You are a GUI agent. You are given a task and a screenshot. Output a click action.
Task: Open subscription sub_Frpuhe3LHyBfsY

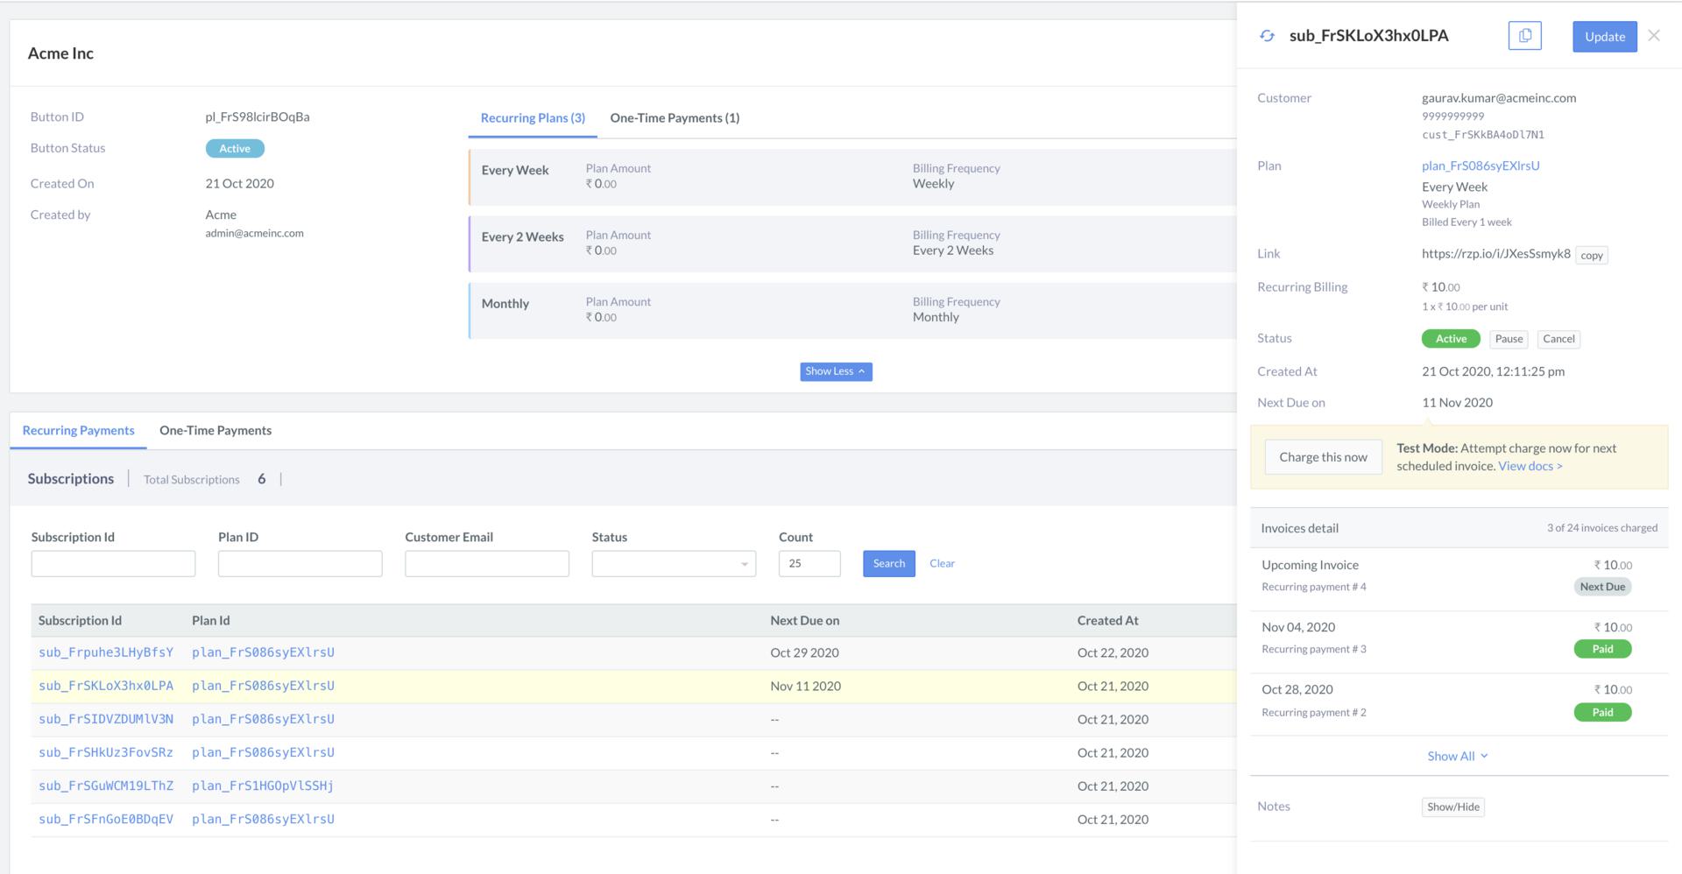pyautogui.click(x=105, y=652)
